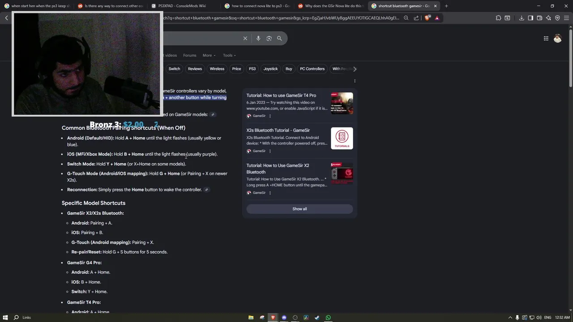Open three-dot menu for GameSir X2 Bluetooth result
This screenshot has height=322, width=573.
click(x=270, y=193)
